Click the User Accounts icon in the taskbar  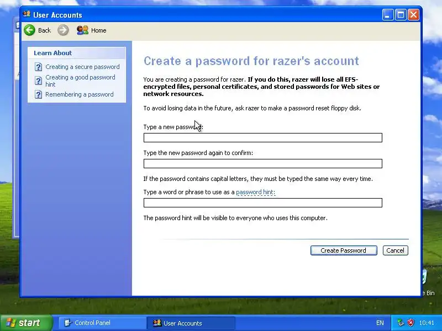pyautogui.click(x=157, y=323)
